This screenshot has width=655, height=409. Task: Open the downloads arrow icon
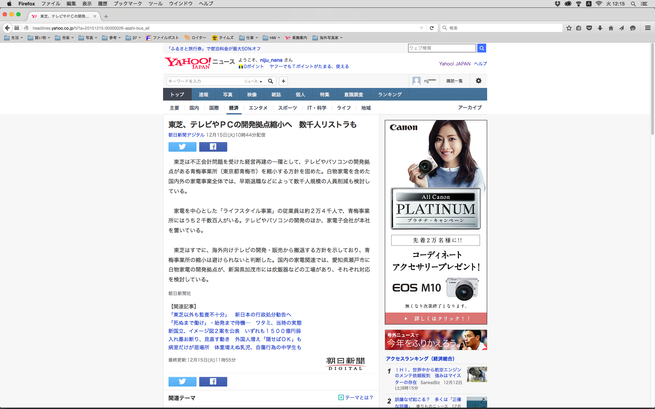600,28
